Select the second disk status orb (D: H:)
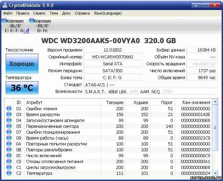Viewport: 223px width, 181px height. [x=31, y=21]
